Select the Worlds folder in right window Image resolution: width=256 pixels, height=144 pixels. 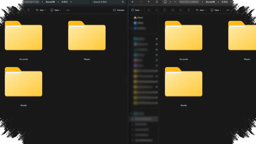pos(183,87)
